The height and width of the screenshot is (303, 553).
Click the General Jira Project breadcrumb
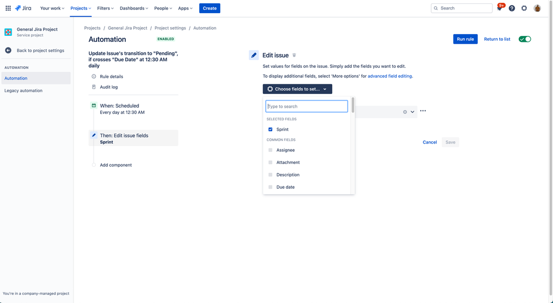(x=127, y=28)
